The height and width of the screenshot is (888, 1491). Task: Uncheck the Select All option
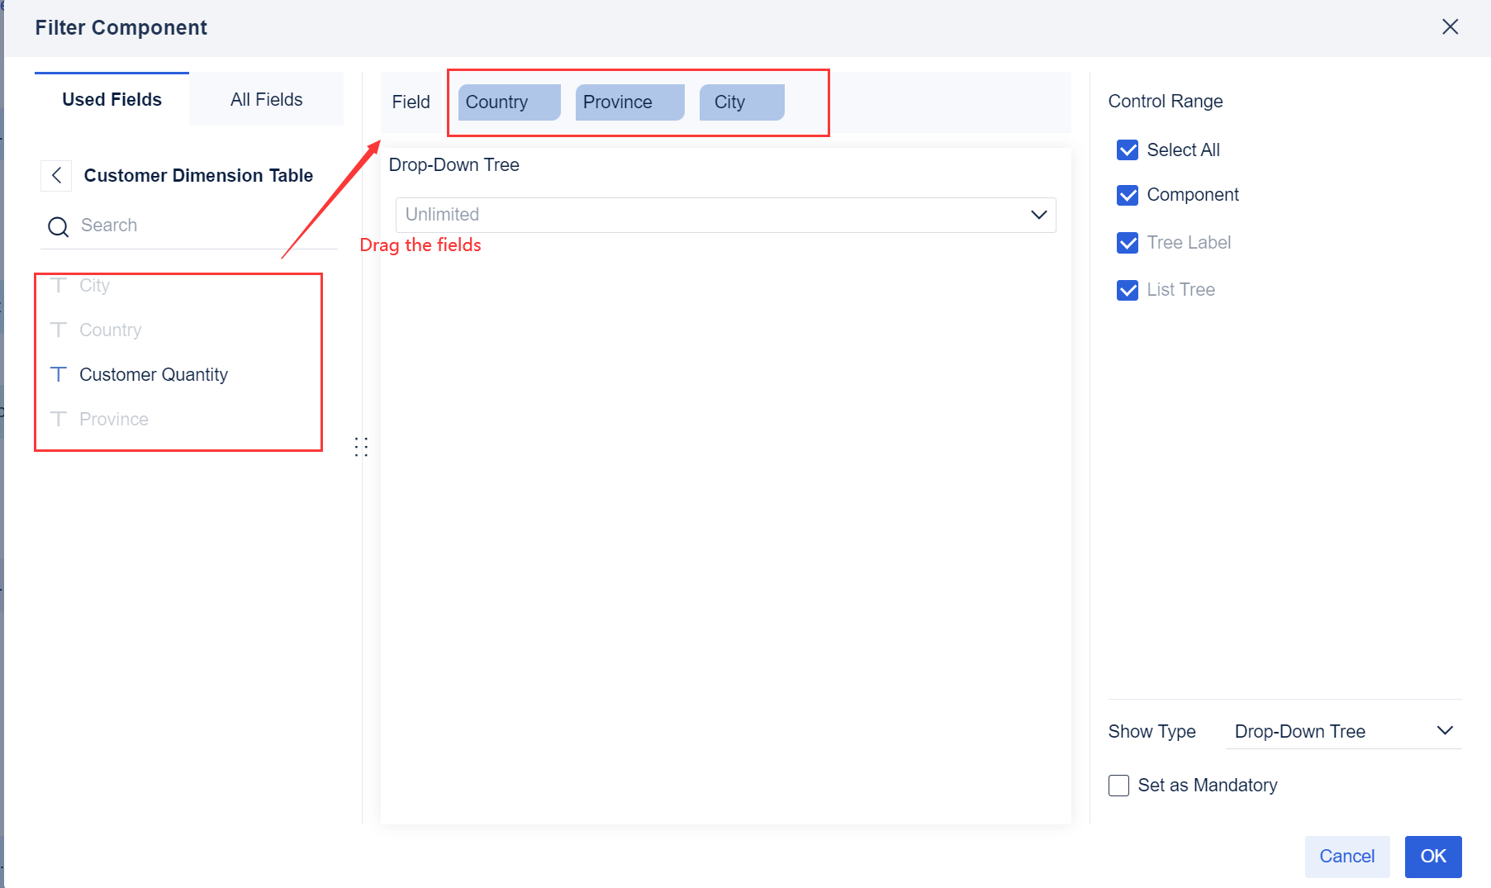pyautogui.click(x=1128, y=150)
